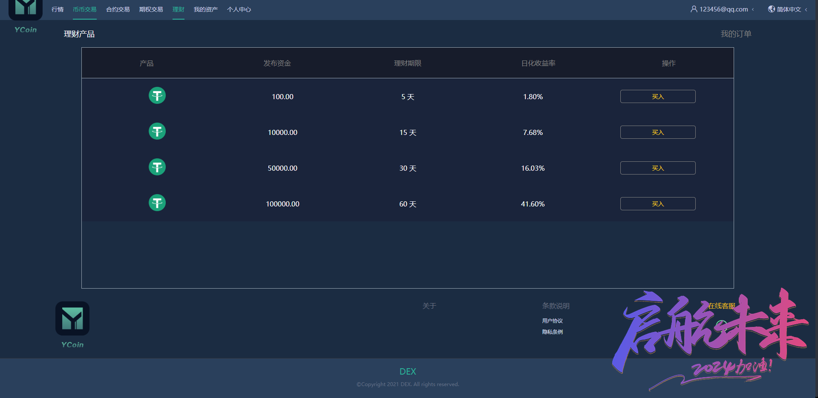818x398 pixels.
Task: Open the 我的资产 menu item
Action: (x=205, y=9)
